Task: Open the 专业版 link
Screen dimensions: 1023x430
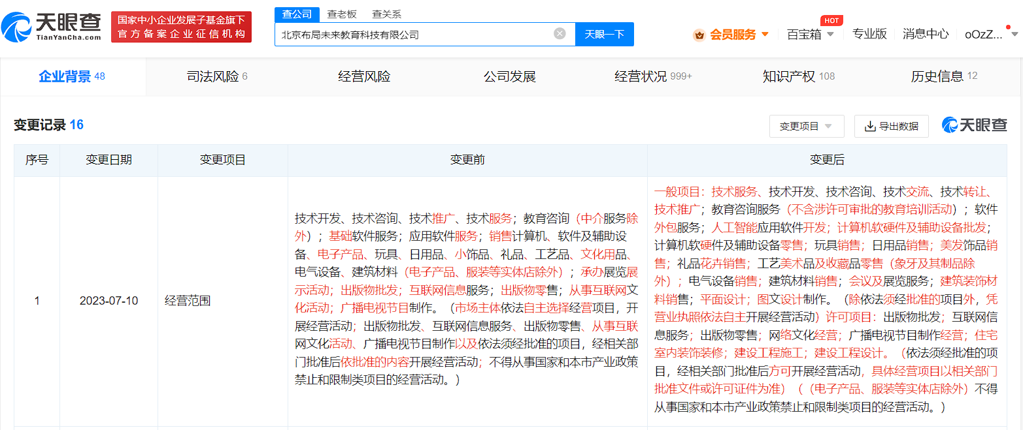Action: click(x=869, y=34)
